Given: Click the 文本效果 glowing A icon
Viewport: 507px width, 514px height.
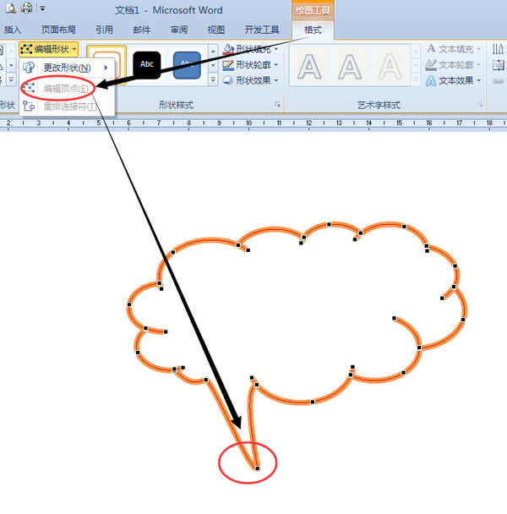Looking at the screenshot, I should [x=431, y=80].
